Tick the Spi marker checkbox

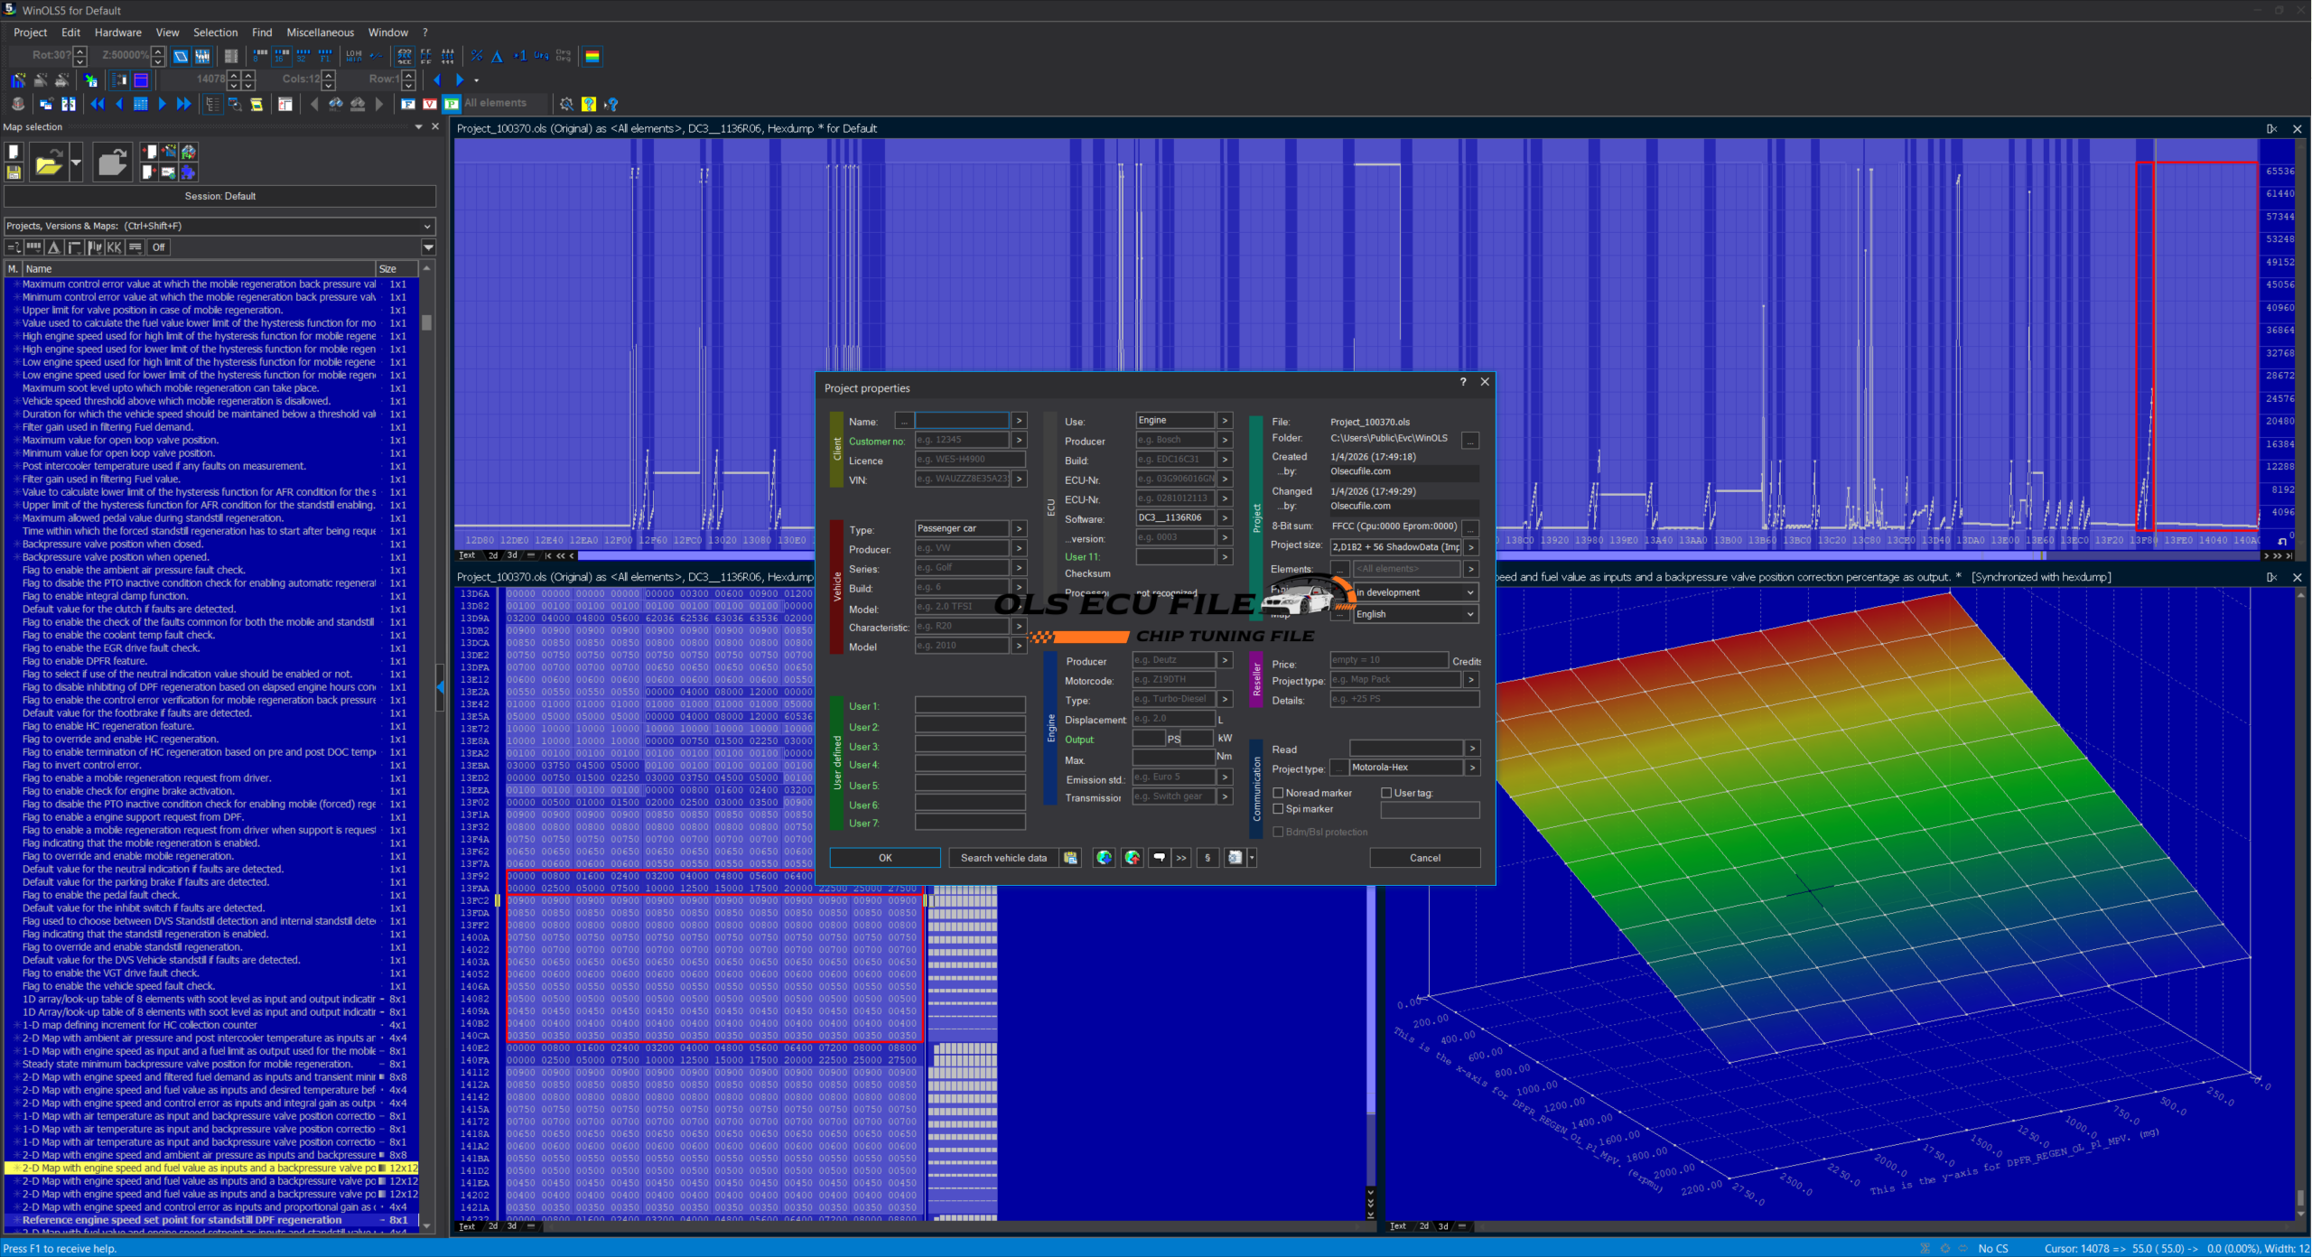(1279, 809)
